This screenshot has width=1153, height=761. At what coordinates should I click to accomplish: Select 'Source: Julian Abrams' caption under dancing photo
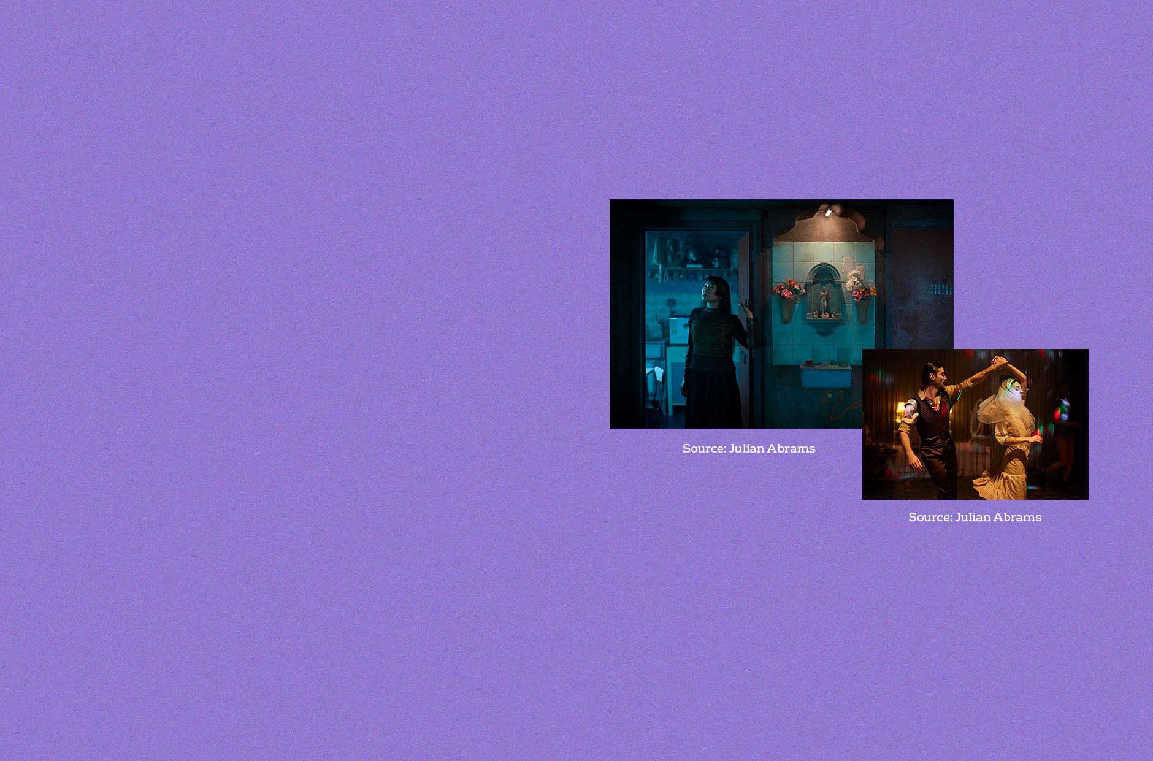[975, 517]
